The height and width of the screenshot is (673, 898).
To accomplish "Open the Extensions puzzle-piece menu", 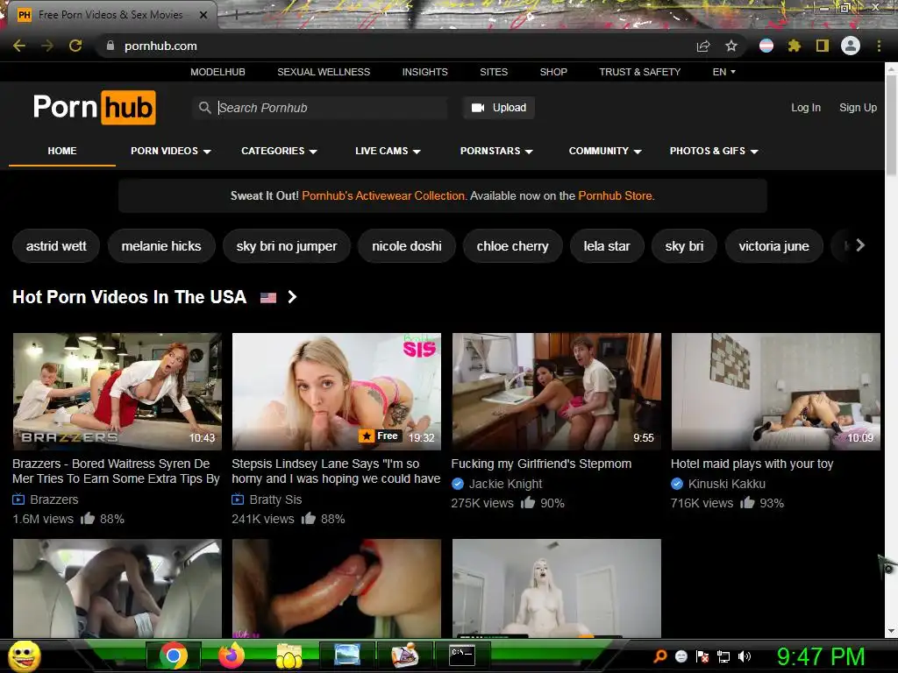I will (795, 46).
